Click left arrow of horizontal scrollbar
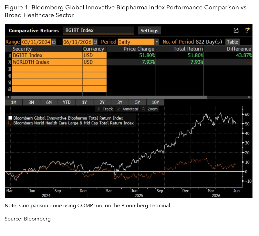The height and width of the screenshot is (236, 259). click(8, 97)
